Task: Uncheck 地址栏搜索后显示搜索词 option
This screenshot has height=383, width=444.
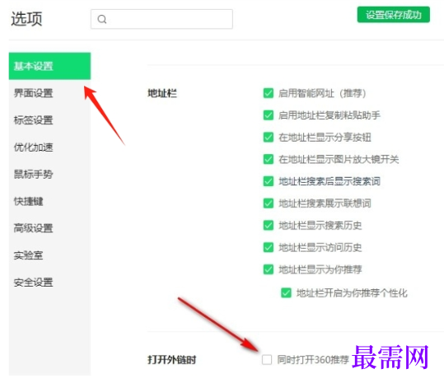Action: pos(269,181)
